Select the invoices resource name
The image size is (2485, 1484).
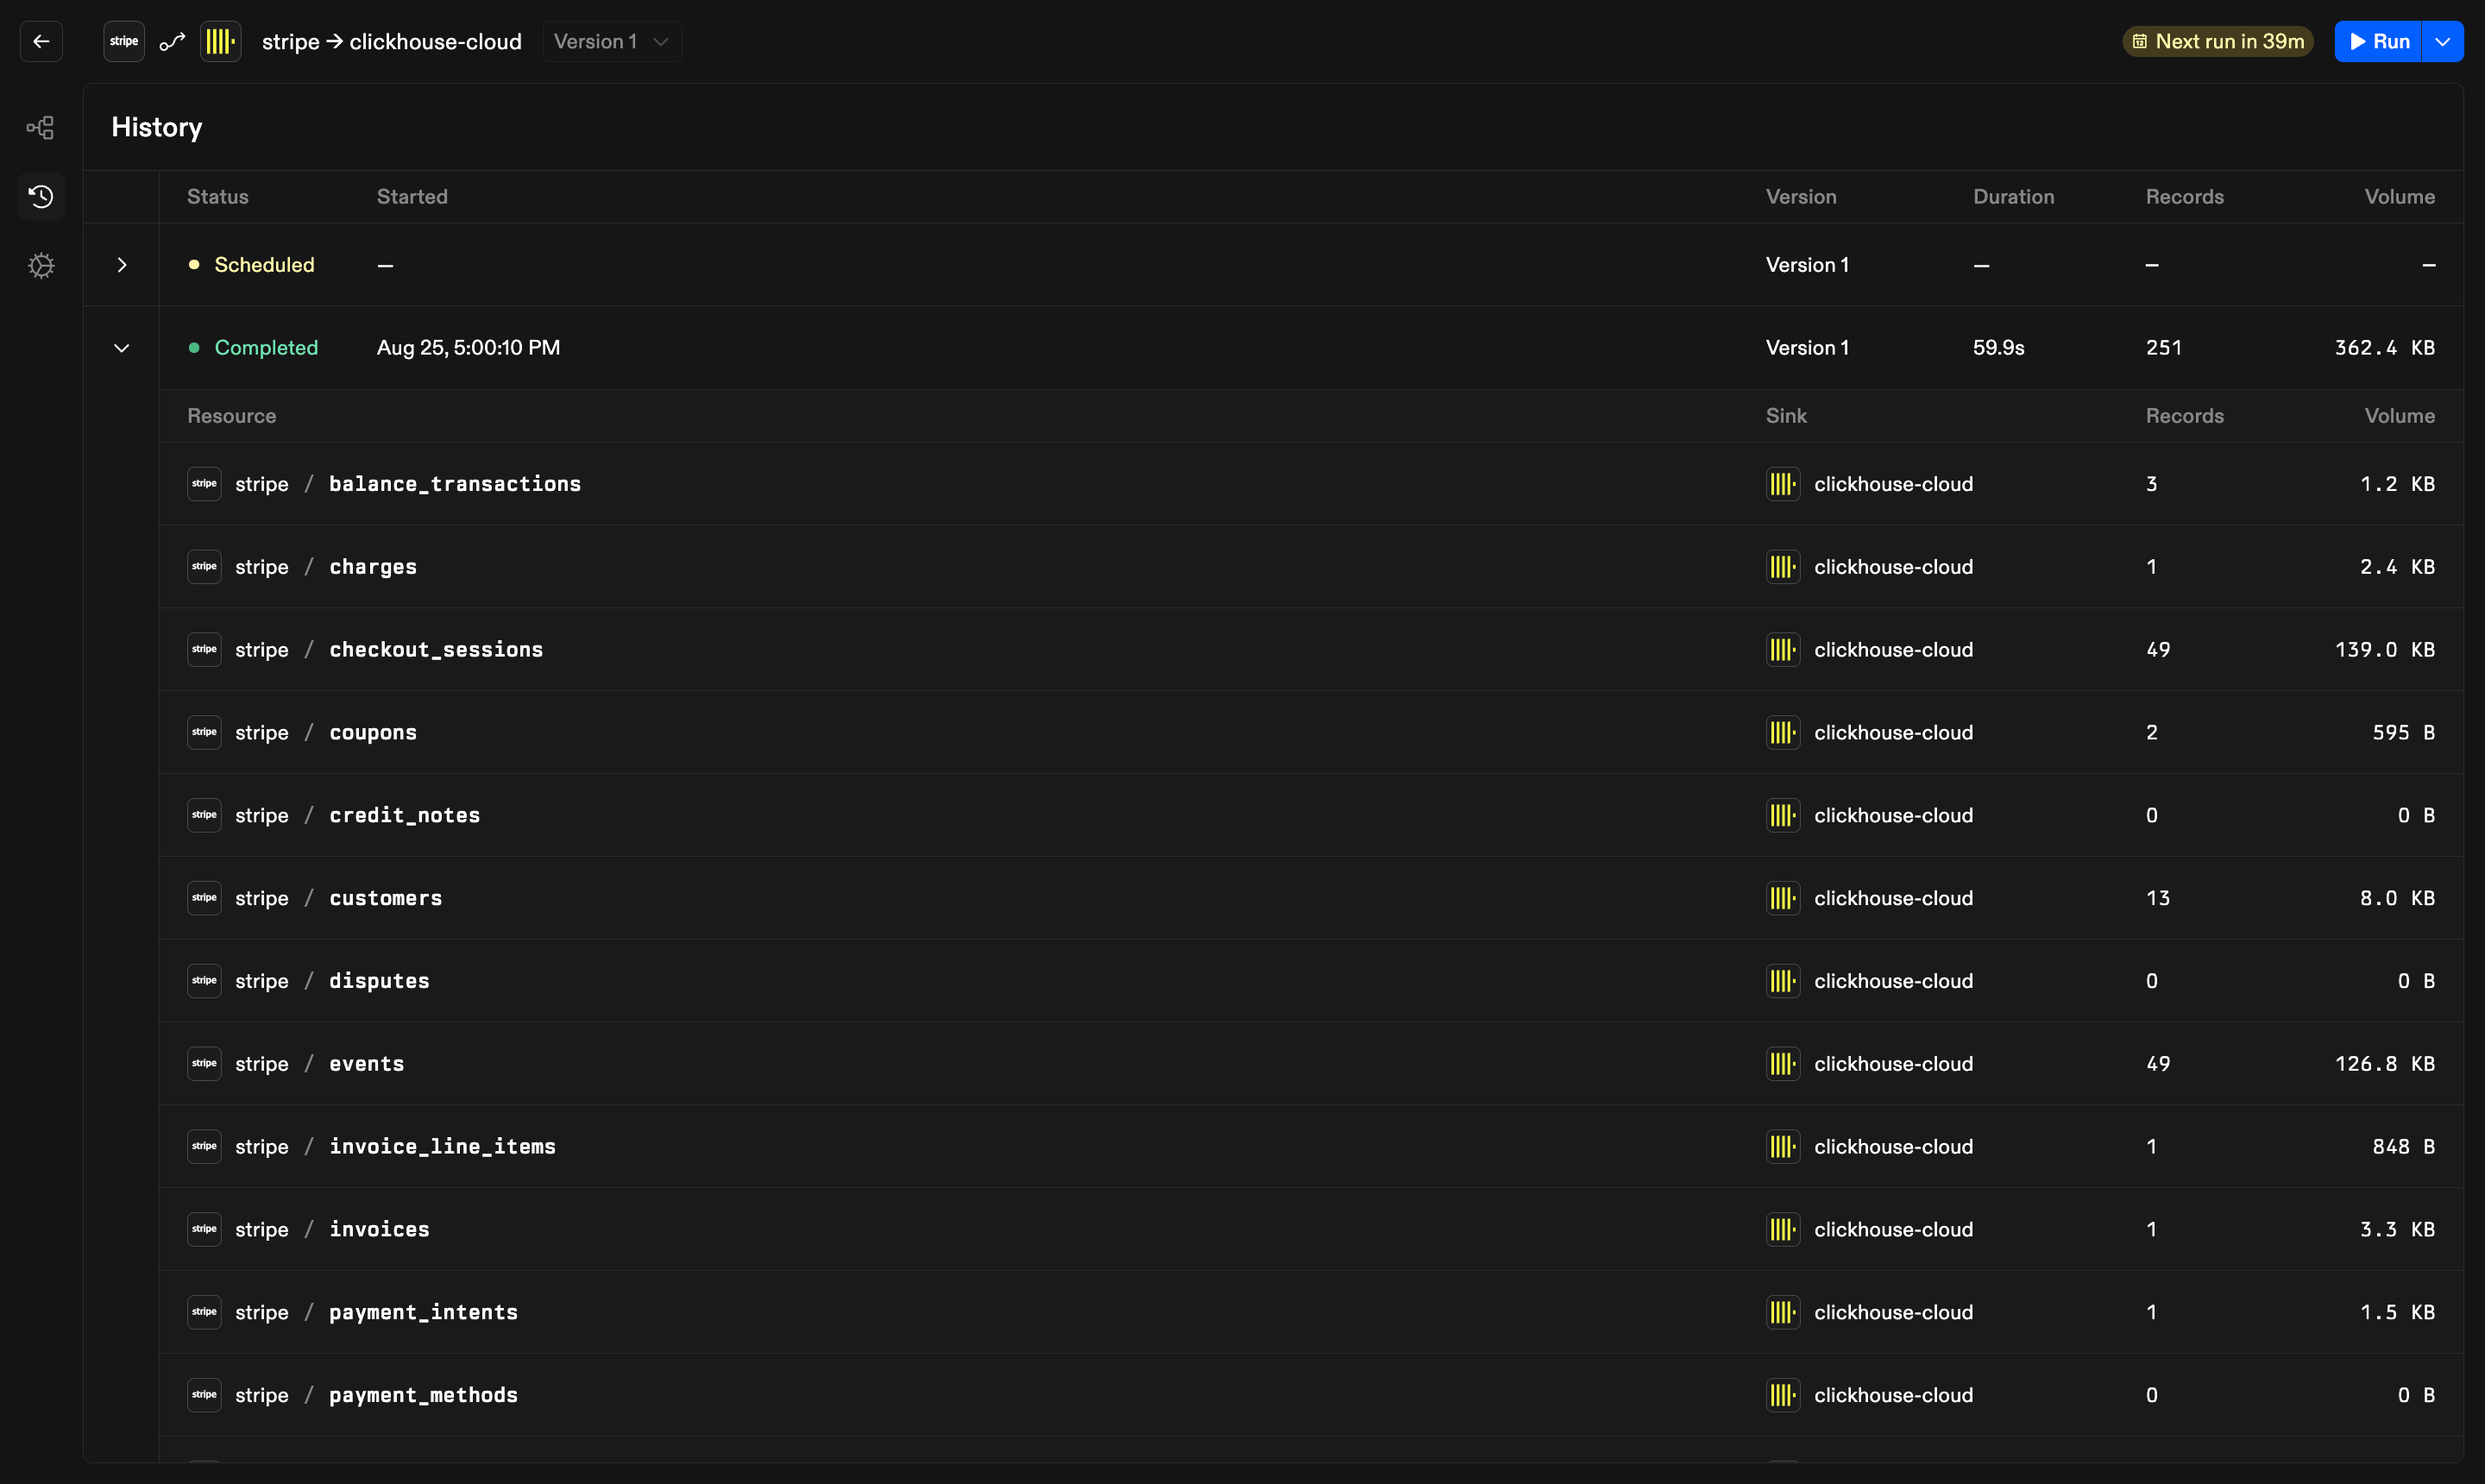(x=380, y=1229)
